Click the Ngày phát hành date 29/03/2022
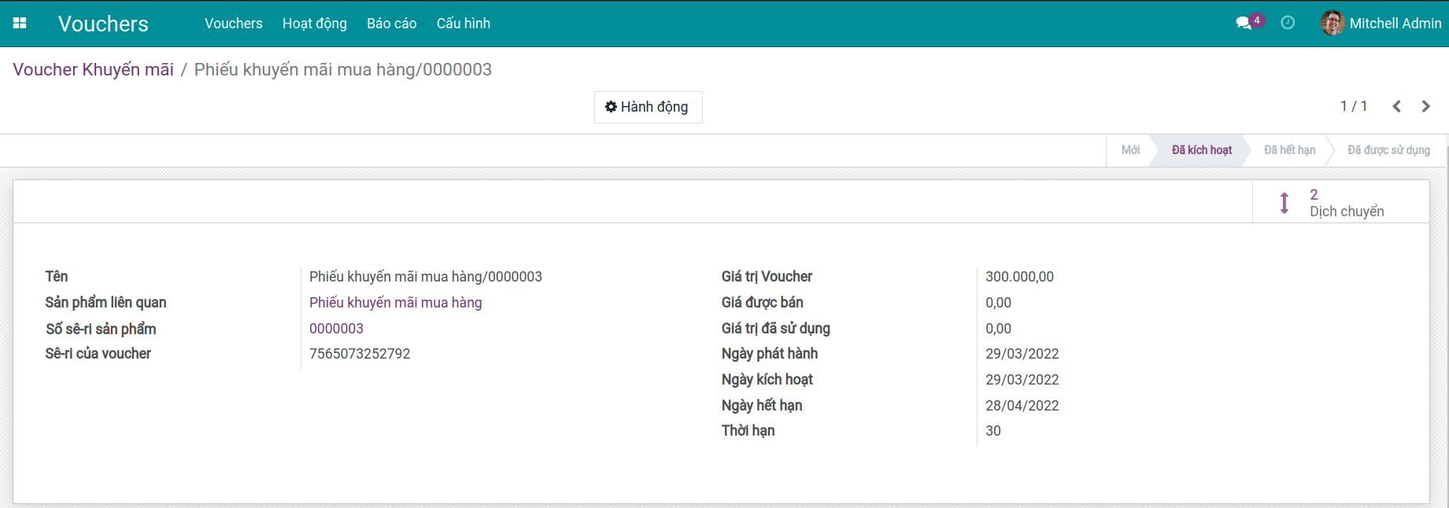The image size is (1449, 508). tap(1022, 354)
